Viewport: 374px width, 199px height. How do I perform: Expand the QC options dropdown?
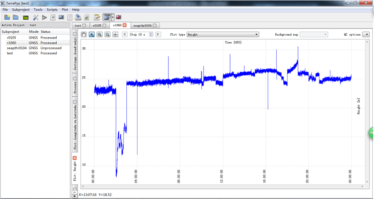[x=366, y=34]
